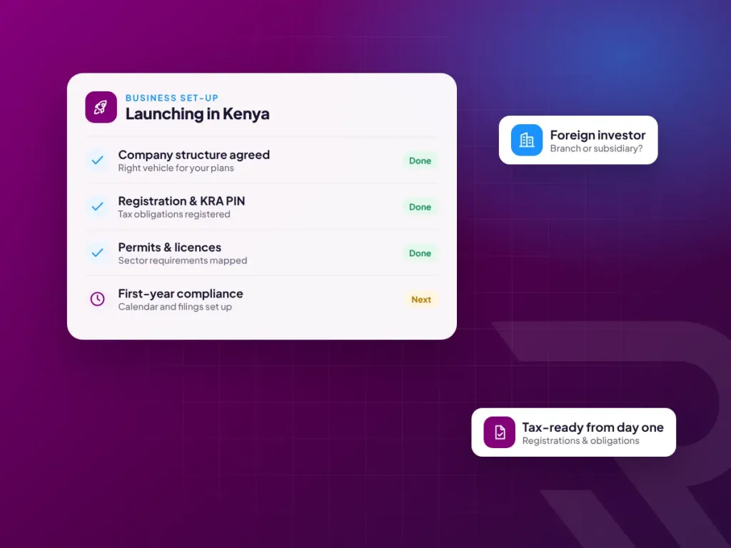This screenshot has width=731, height=548.
Task: Click the checkmark next to Company structure agreed
Action: [97, 161]
